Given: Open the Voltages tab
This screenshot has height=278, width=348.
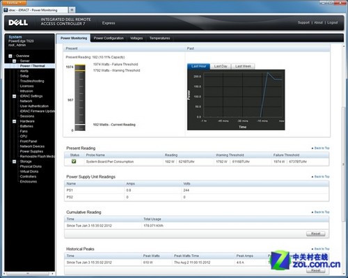Looking at the screenshot, I should (136, 38).
